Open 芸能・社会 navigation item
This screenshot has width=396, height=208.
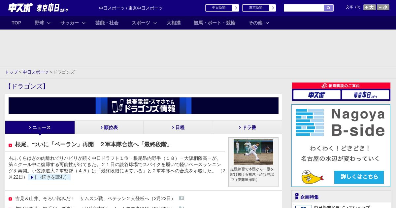[107, 23]
